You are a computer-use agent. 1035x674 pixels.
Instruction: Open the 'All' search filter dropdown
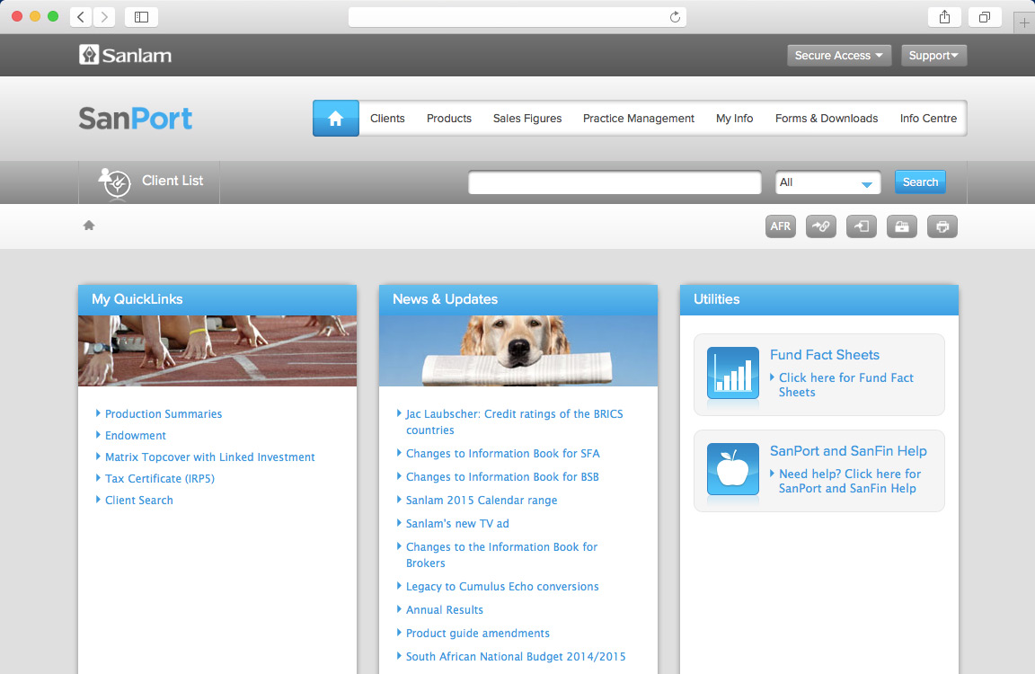(x=827, y=182)
